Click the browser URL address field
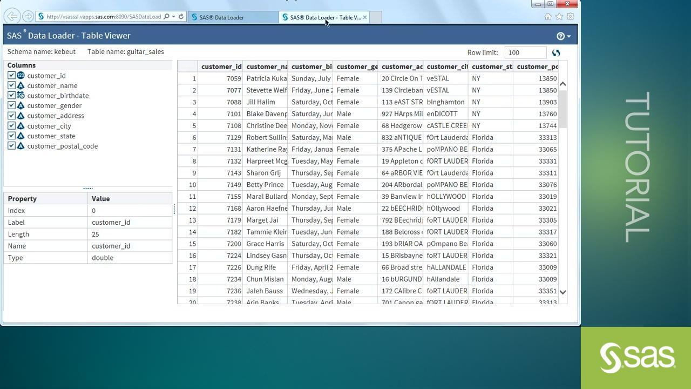This screenshot has height=389, width=691. 104,17
